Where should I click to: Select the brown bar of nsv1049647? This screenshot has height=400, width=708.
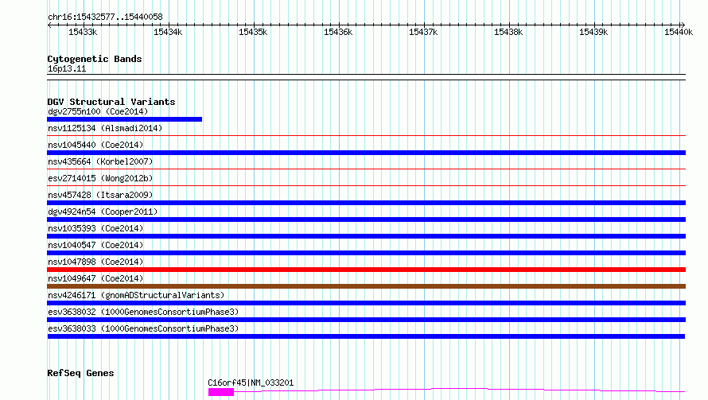pos(366,286)
